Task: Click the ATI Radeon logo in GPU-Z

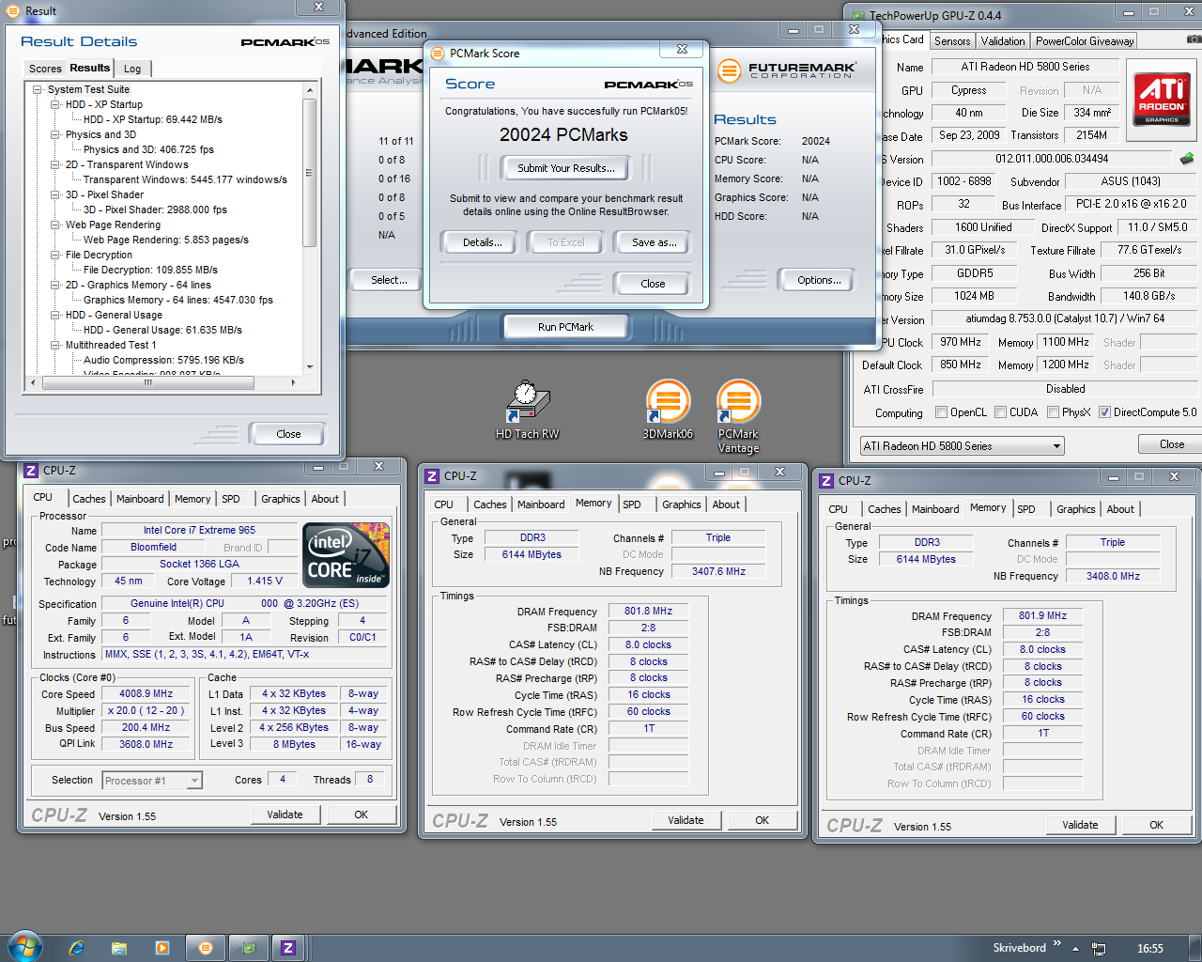Action: coord(1162,99)
